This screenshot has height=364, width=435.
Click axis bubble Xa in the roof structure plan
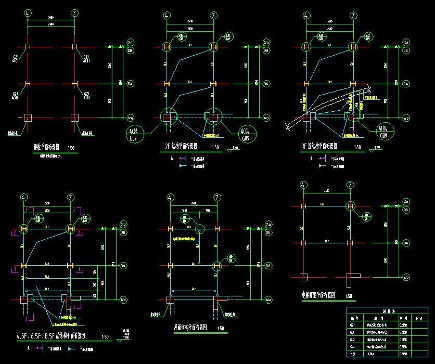pos(268,224)
